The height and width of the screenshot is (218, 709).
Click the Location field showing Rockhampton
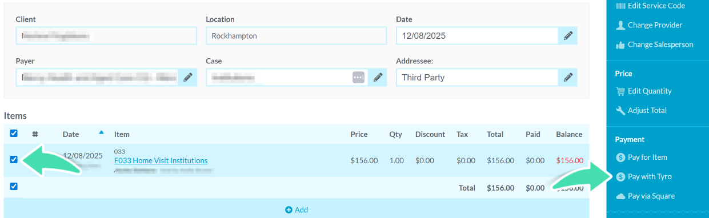click(x=297, y=36)
